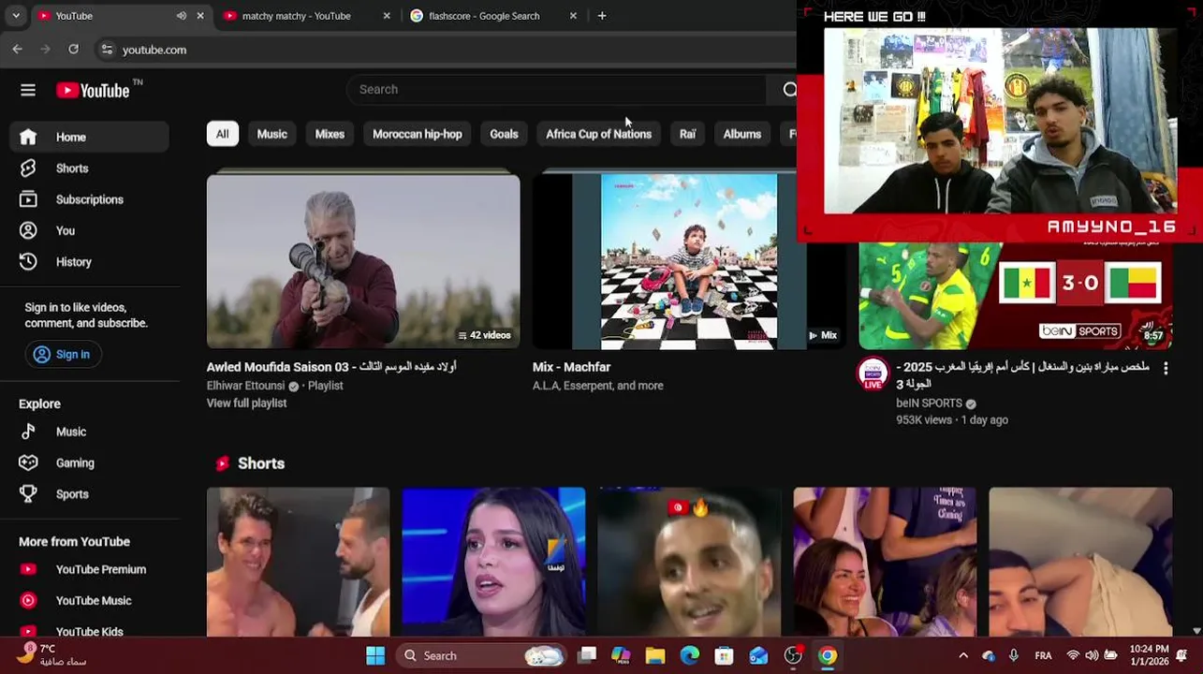Open taskbar volume control
Viewport: 1203px width, 674px height.
coord(1091,655)
